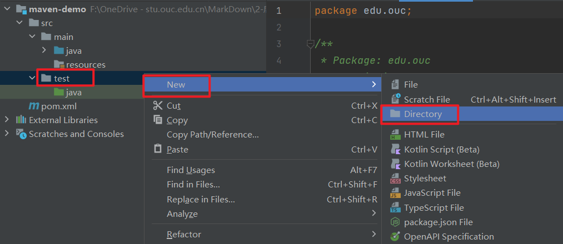
Task: Click the HTML File icon
Action: [x=395, y=134]
